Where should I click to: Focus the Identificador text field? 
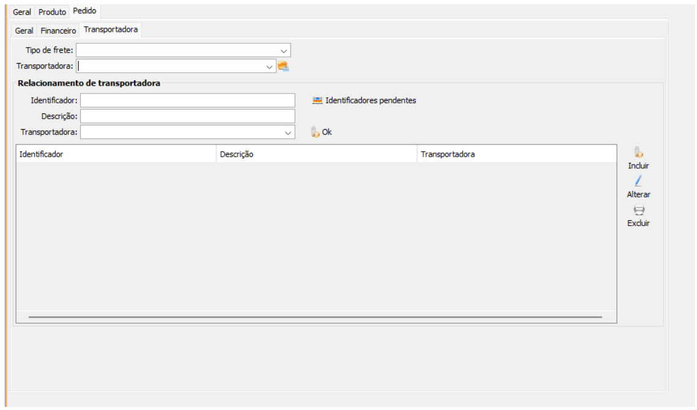[x=187, y=100]
